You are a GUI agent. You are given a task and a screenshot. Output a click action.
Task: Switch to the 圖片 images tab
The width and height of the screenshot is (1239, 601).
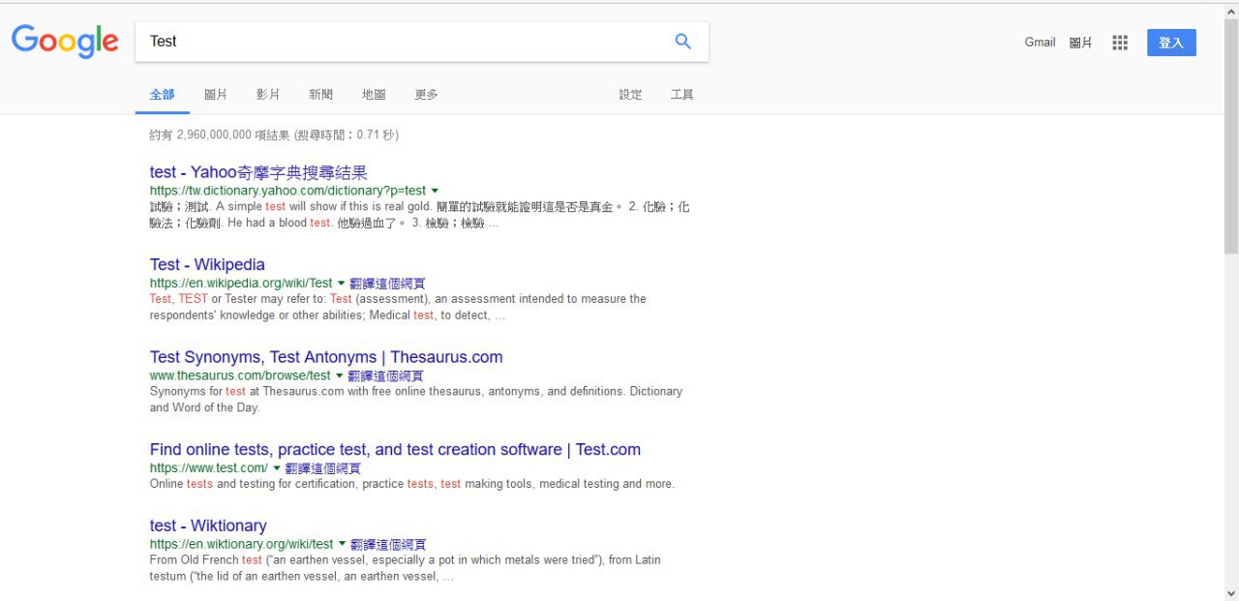click(x=216, y=95)
